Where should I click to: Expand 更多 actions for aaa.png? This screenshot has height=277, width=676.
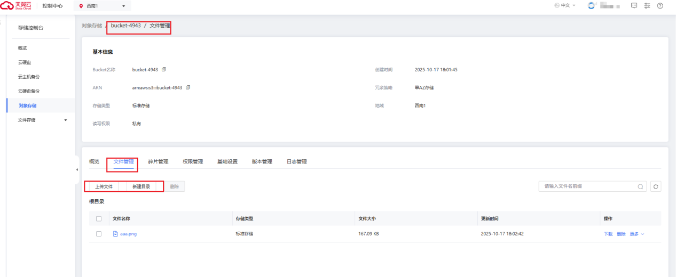pos(637,234)
